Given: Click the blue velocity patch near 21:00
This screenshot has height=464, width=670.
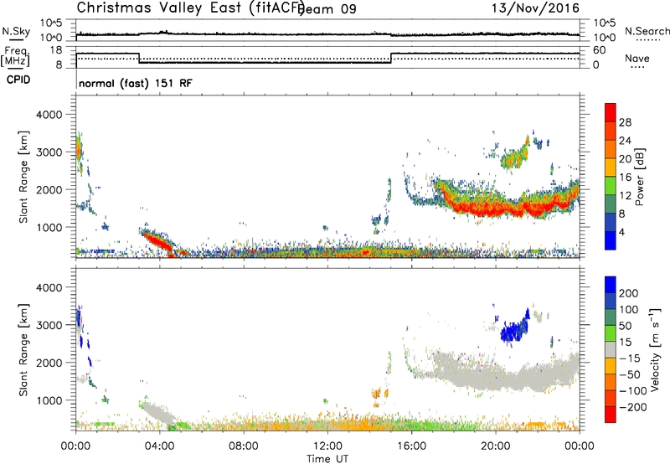Looking at the screenshot, I should 514,329.
